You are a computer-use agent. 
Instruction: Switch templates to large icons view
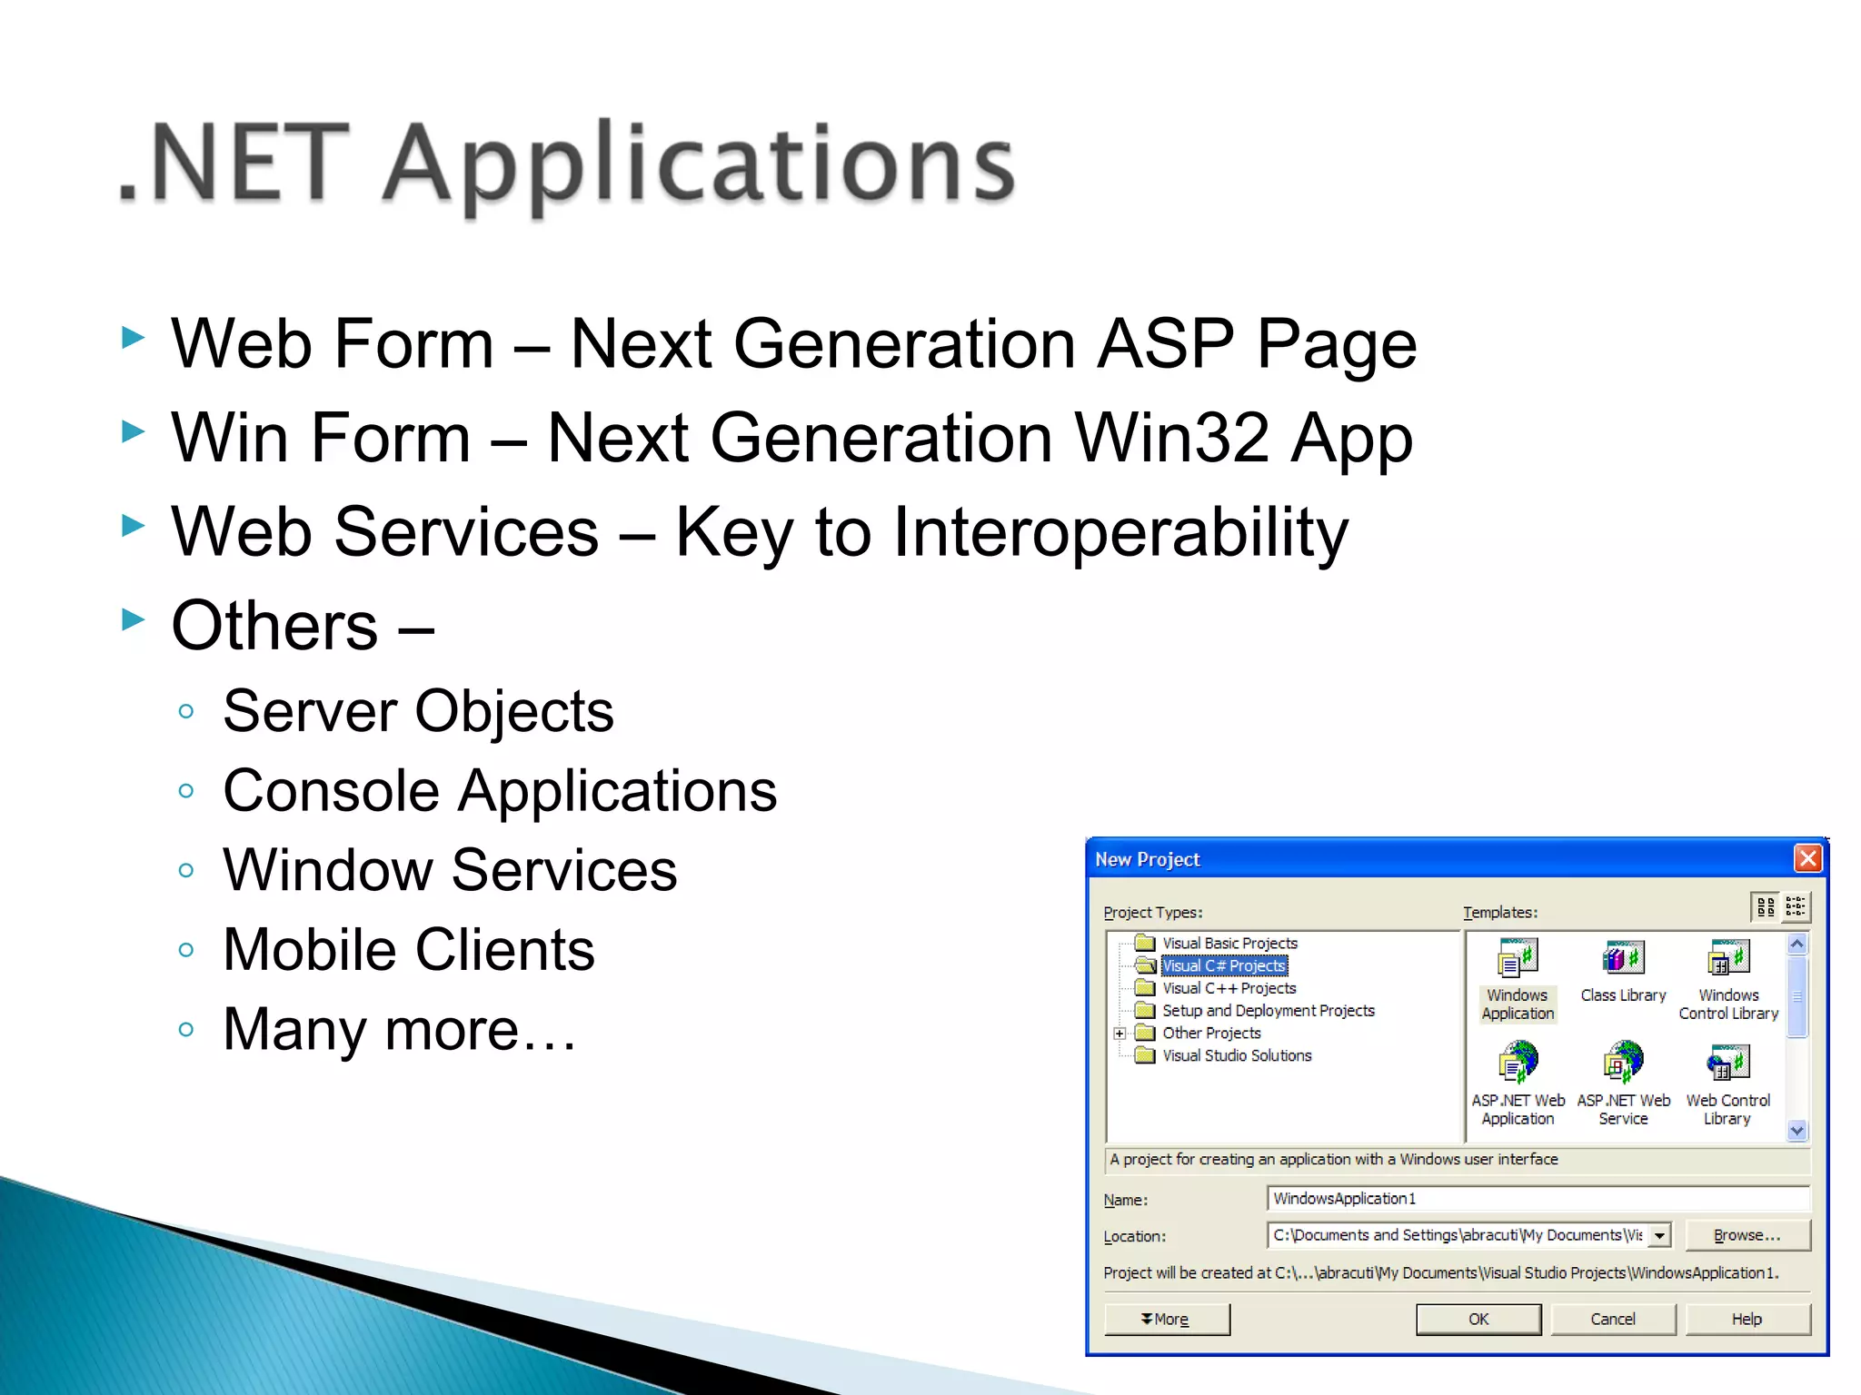pos(1766,907)
